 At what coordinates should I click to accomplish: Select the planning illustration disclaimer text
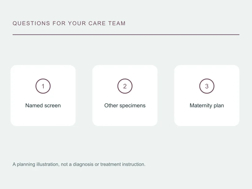[79, 164]
